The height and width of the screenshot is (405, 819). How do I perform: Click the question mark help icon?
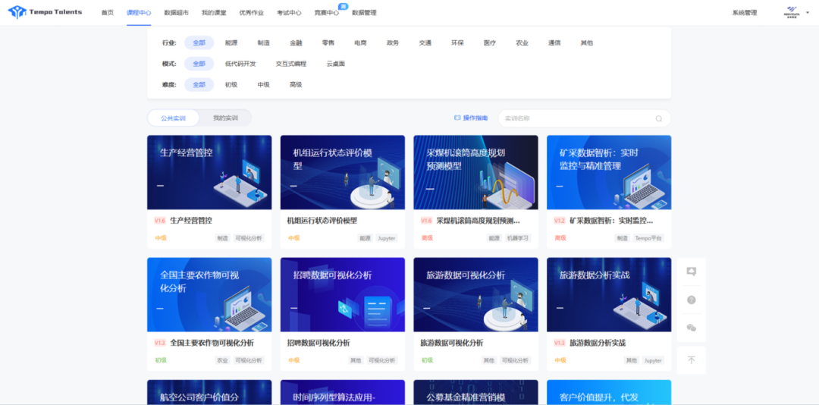[691, 300]
